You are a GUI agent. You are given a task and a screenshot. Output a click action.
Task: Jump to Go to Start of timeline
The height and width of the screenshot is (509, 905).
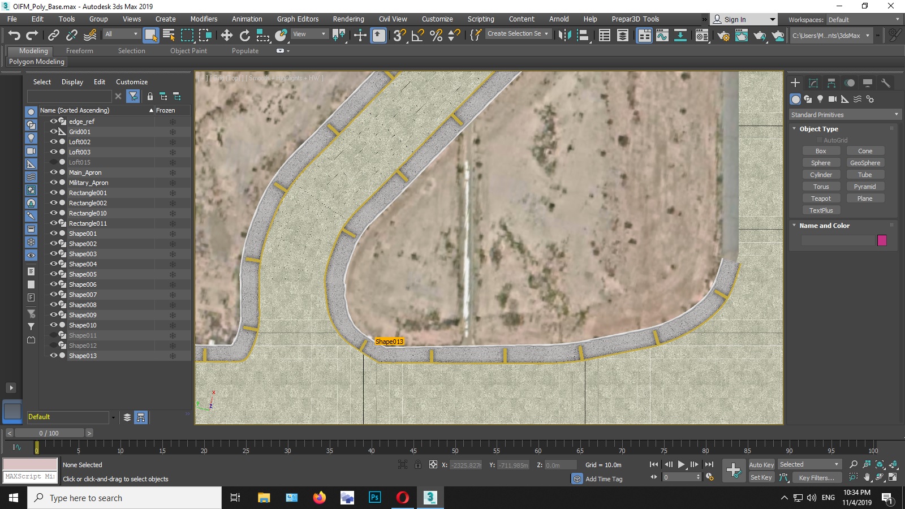click(654, 464)
